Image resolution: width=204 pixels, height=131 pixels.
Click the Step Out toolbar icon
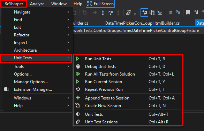tap(118, 12)
